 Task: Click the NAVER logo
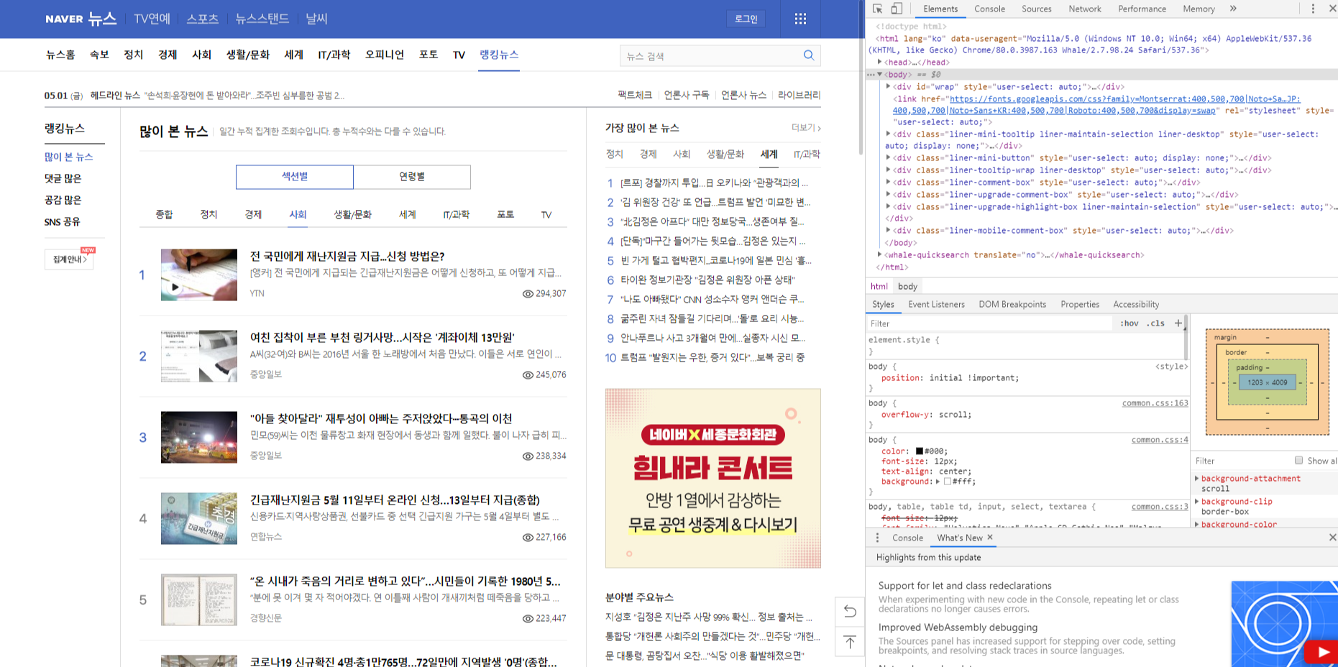pos(65,19)
